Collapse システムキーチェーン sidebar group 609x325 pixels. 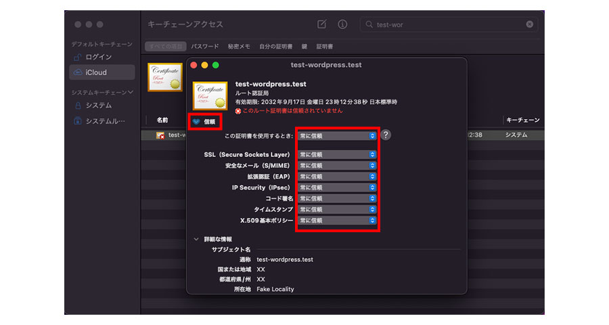[x=131, y=92]
